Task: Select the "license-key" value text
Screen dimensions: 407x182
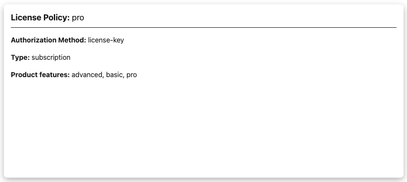Action: pyautogui.click(x=106, y=40)
